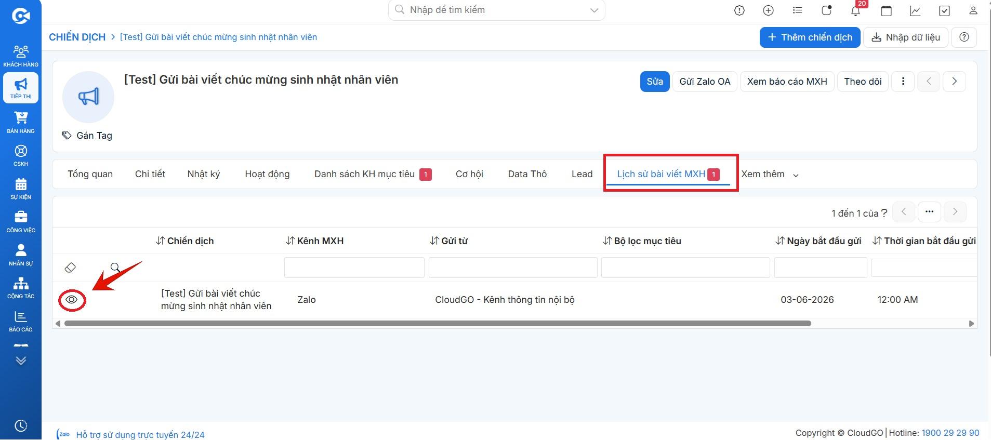Image resolution: width=991 pixels, height=440 pixels.
Task: Open the Khách hàng sidebar module
Action: (21, 56)
